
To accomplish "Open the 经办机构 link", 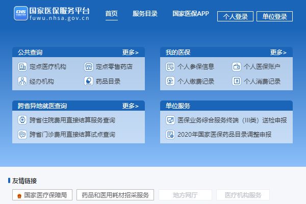I will tap(42, 81).
